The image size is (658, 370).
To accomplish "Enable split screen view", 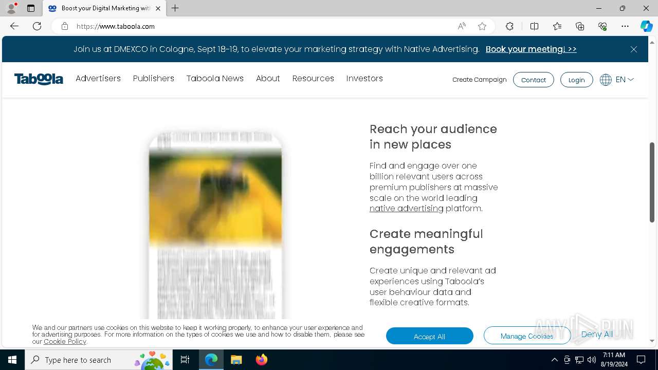I will 534,26.
